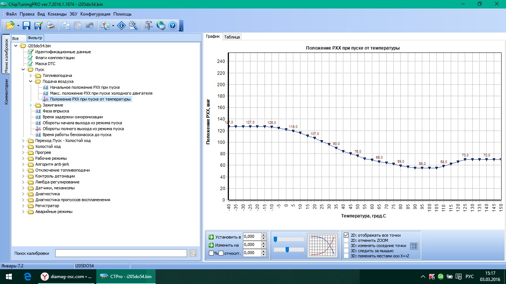Select Маска DTC tree item
This screenshot has width=506, height=284.
coord(45,64)
